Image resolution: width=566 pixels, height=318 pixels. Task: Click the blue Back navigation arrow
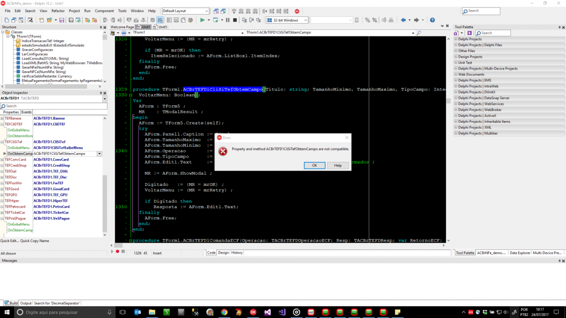coord(403,20)
